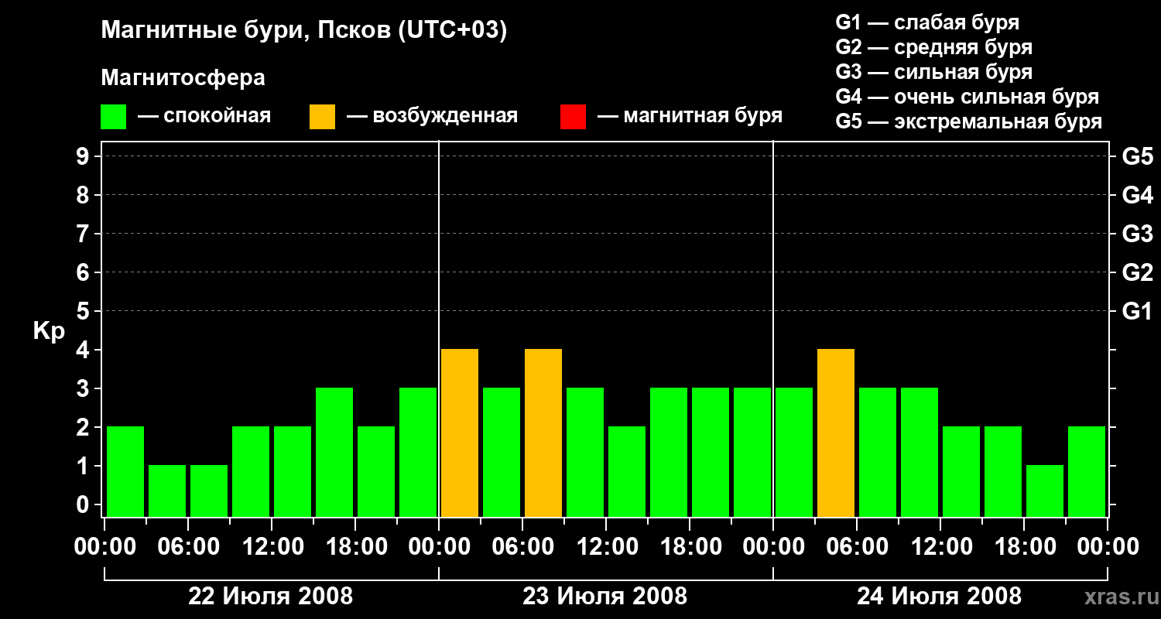Click the '06:00' time label under 23 July
1161x619 pixels.
tap(522, 547)
